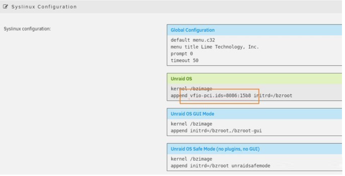Click the "timeout 50" line
The height and width of the screenshot is (176, 345).
[x=184, y=61]
